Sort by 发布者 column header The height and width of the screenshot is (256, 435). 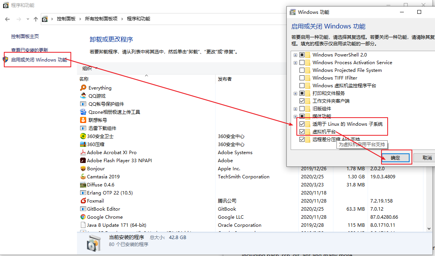[225, 79]
